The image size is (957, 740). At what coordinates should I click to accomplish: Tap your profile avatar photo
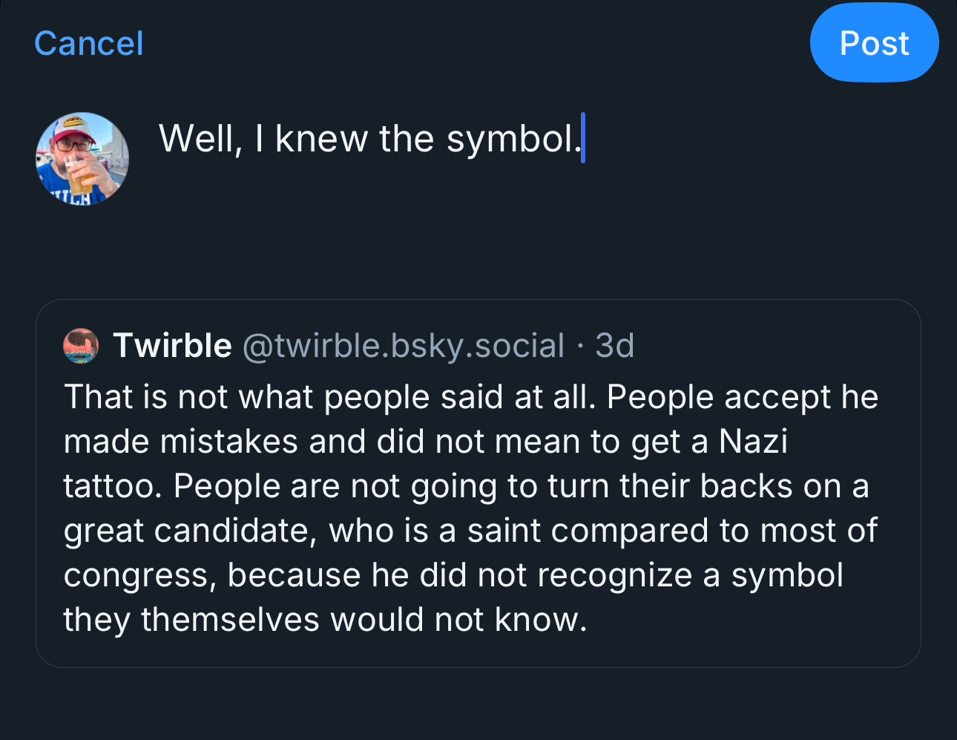(82, 159)
